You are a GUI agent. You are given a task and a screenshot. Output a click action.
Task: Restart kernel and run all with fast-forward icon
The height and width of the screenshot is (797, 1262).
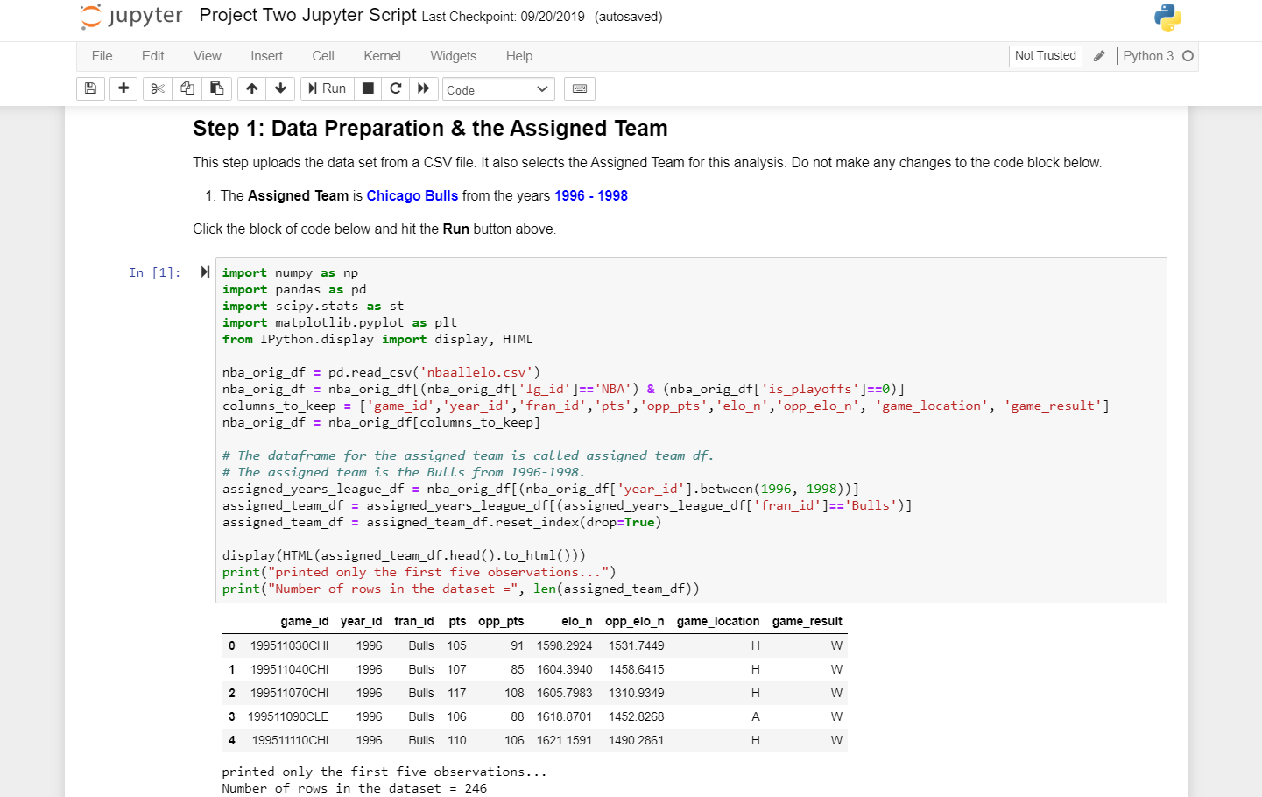click(424, 88)
